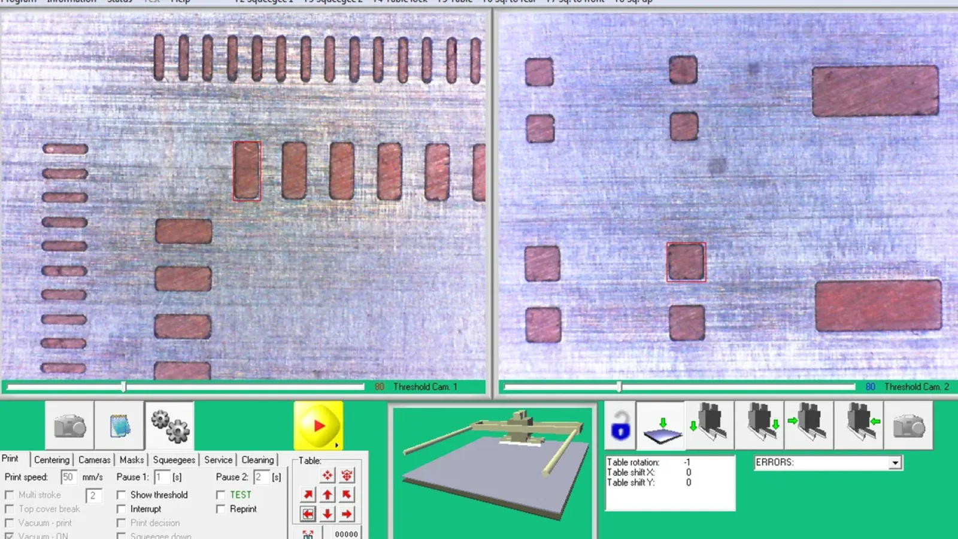Click the Multi stroke count field
Screen dimensions: 958x539
(94, 496)
